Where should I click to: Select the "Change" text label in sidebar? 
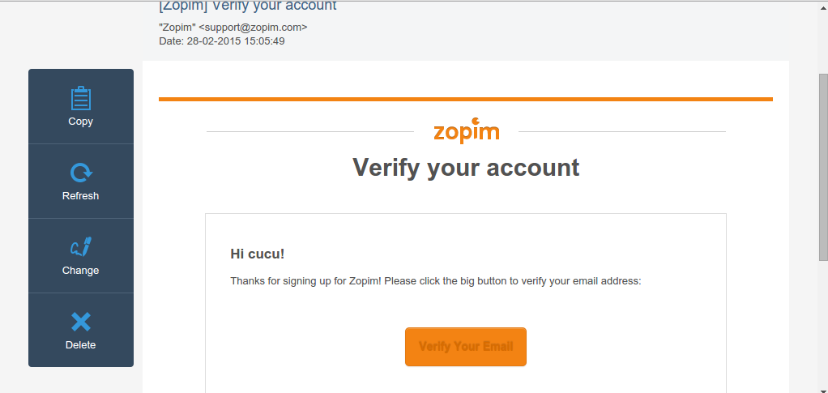[80, 271]
